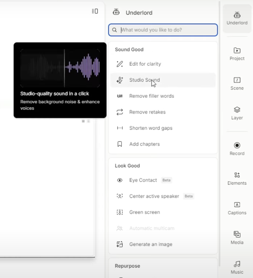Click the Shorten word gaps icon
Viewport: 253px width, 278px height.
tap(120, 128)
